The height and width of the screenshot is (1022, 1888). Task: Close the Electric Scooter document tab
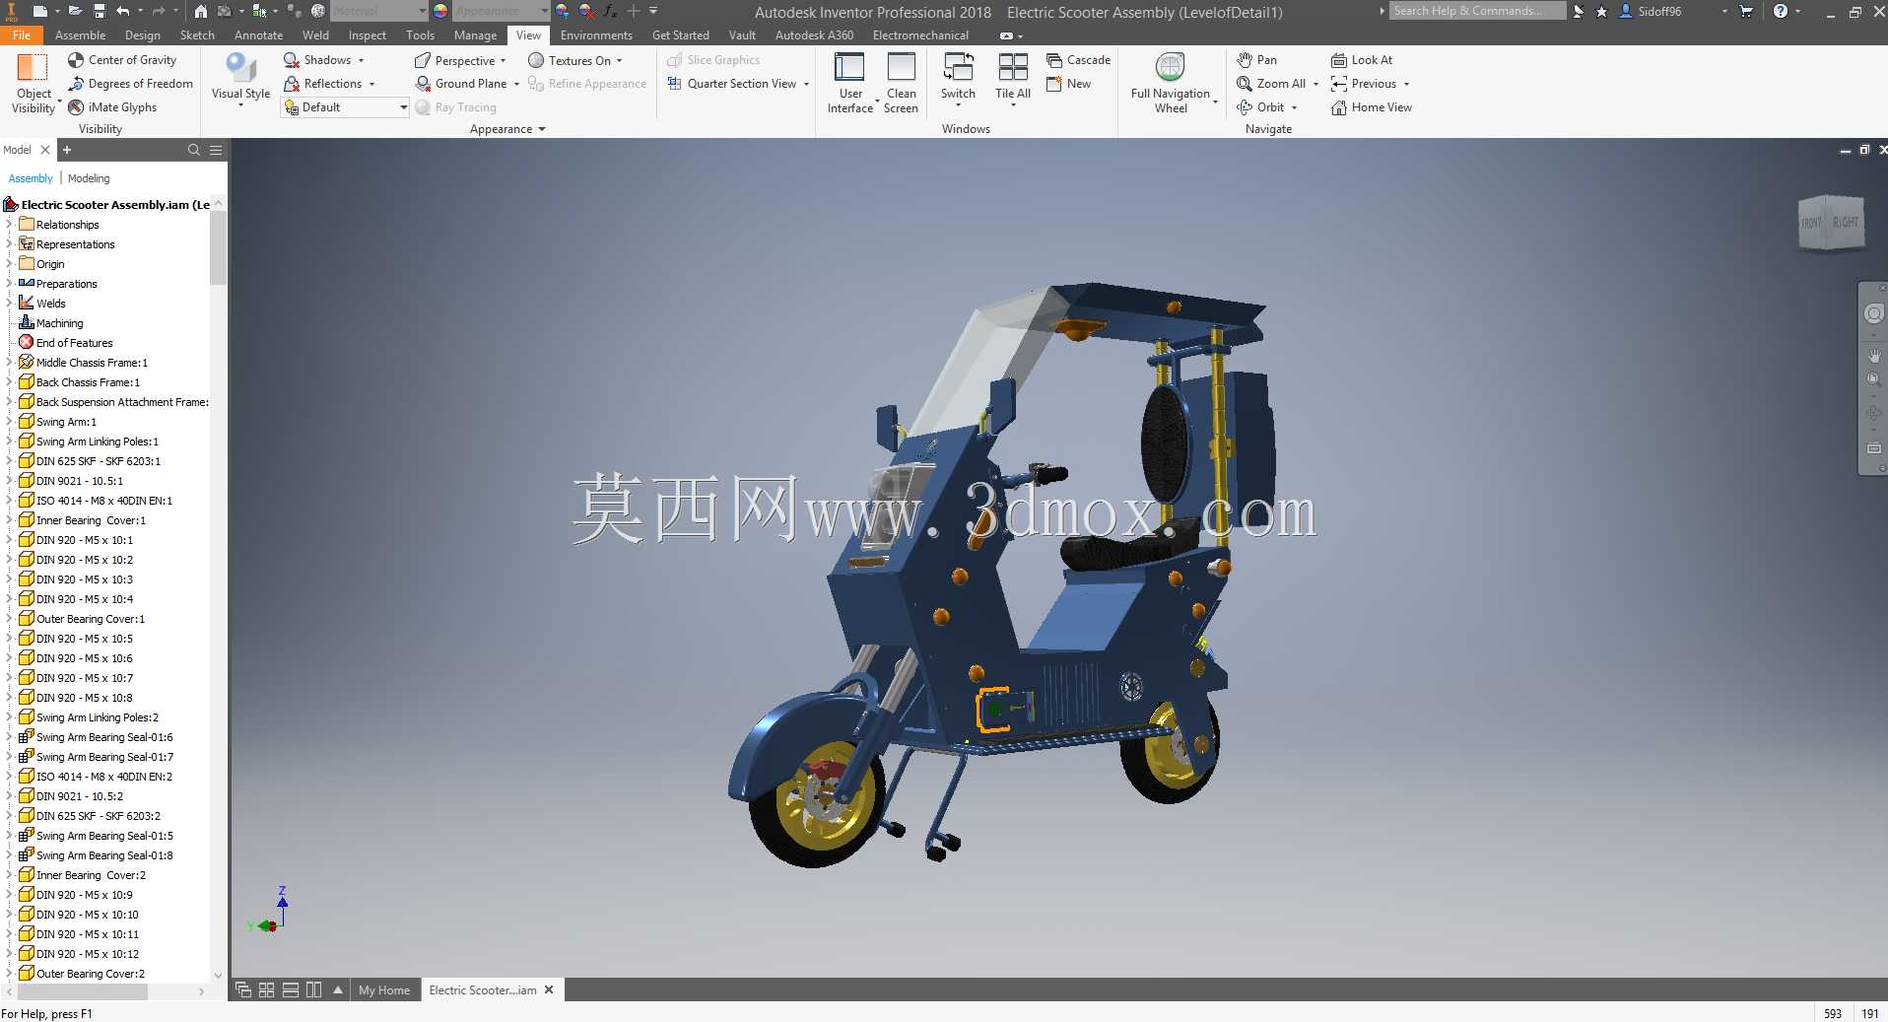tap(549, 989)
